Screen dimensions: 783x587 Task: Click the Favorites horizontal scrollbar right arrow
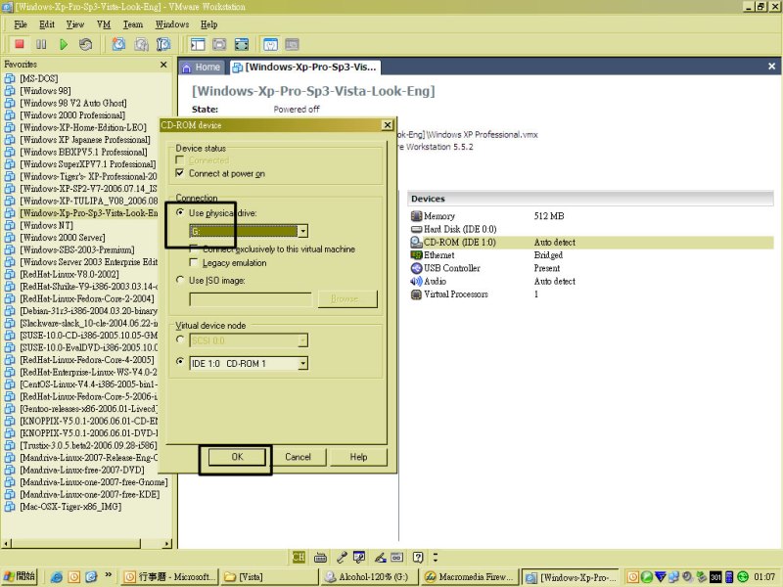point(166,543)
